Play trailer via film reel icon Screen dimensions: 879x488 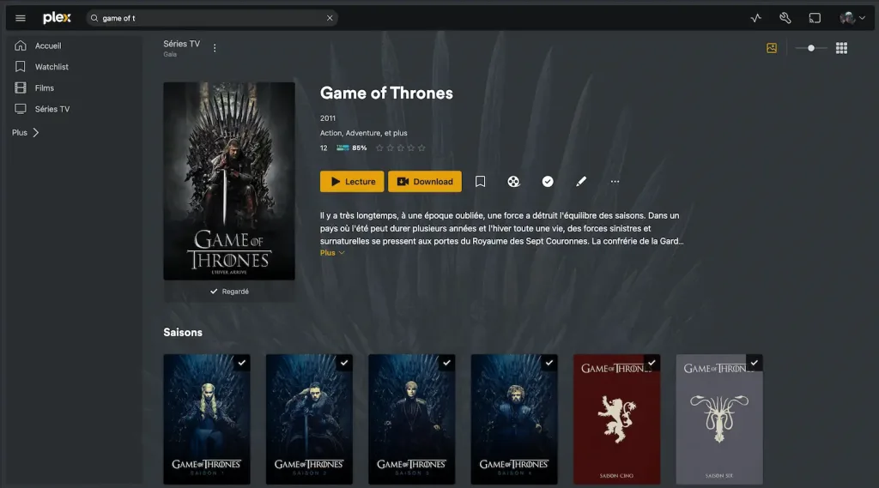click(x=513, y=182)
